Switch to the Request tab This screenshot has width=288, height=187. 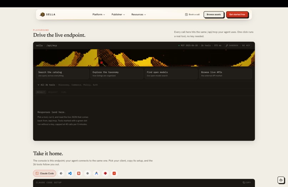(x=53, y=92)
